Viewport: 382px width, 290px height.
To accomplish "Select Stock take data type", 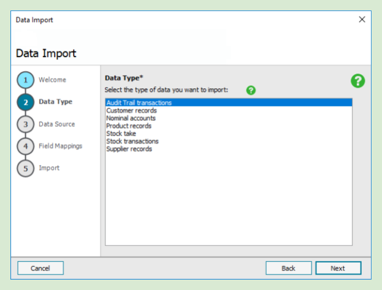I will [121, 134].
